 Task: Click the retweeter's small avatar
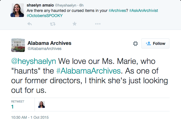click(x=42, y=105)
